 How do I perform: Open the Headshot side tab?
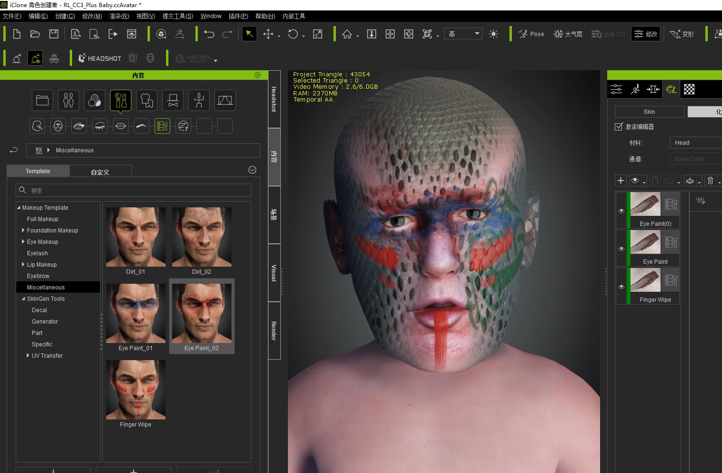[x=274, y=99]
